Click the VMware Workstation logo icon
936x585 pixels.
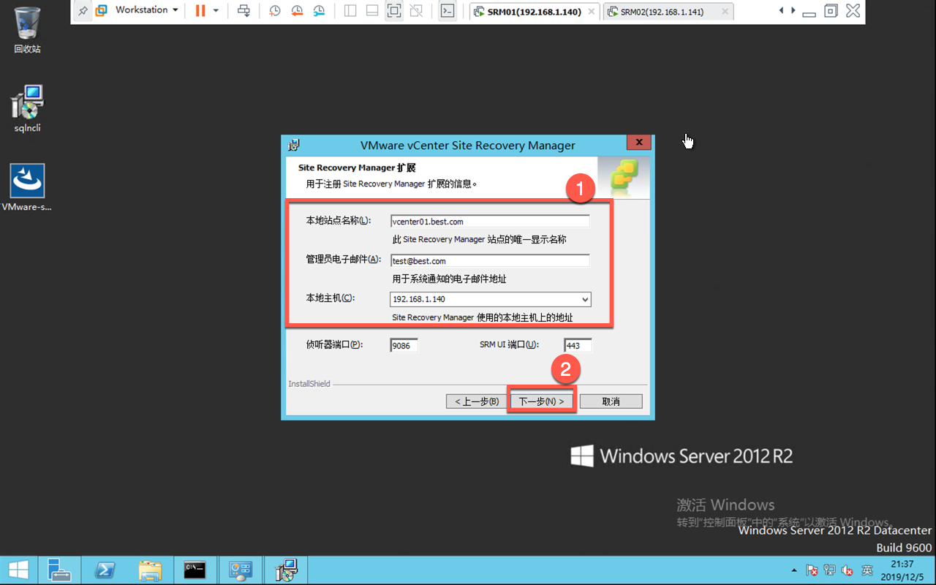pyautogui.click(x=102, y=11)
